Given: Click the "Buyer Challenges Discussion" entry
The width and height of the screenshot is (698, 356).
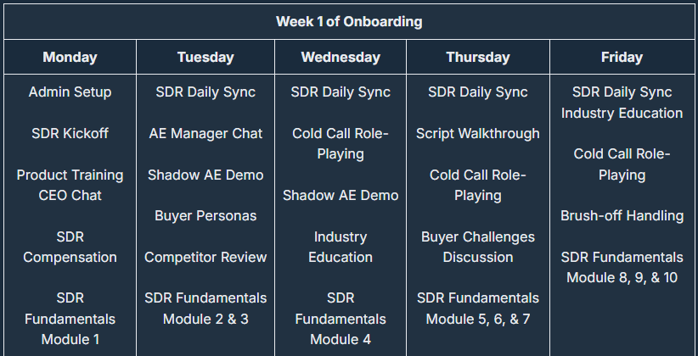Looking at the screenshot, I should (478, 247).
